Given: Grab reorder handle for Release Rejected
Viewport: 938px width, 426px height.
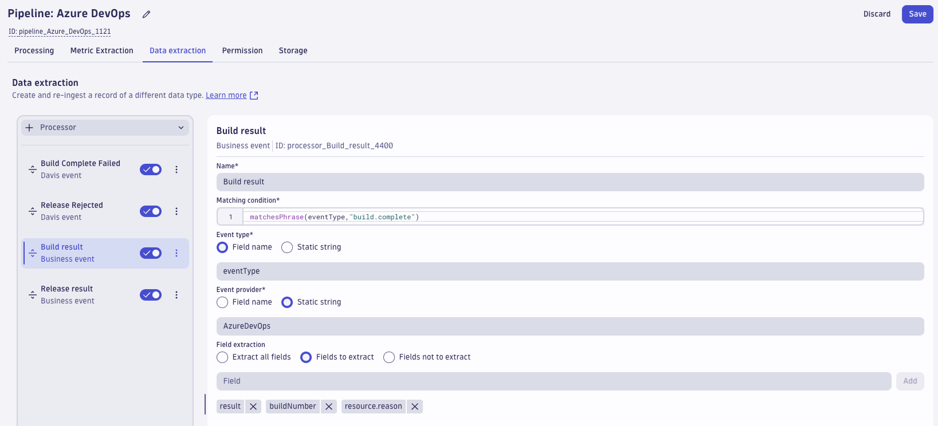Looking at the screenshot, I should tap(33, 211).
